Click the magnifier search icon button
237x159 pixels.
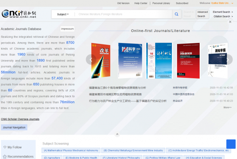(176, 14)
